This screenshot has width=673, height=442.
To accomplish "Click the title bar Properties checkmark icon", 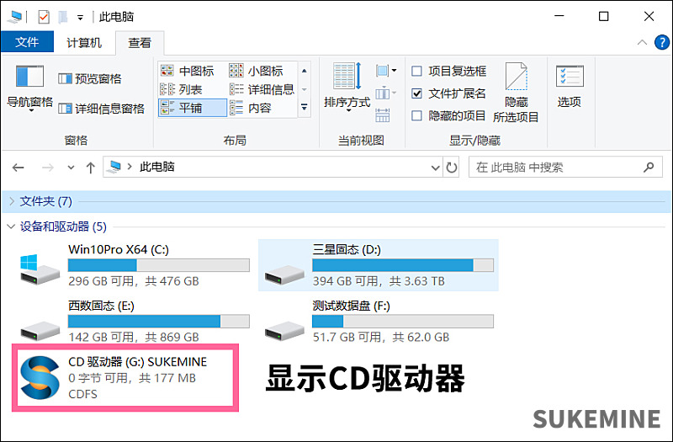I will click(44, 17).
